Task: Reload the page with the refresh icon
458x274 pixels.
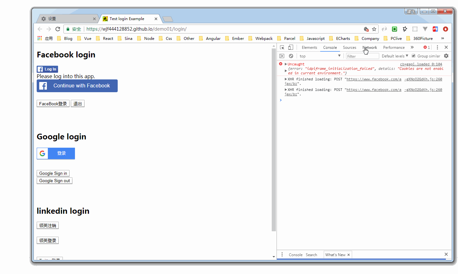Action: coord(58,29)
